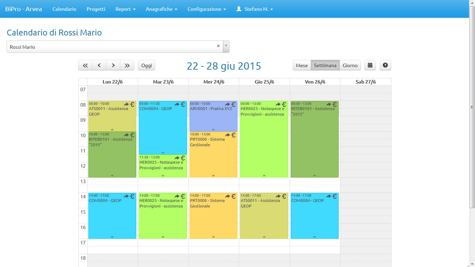Switch to Mese view
This screenshot has width=475, height=267.
301,65
